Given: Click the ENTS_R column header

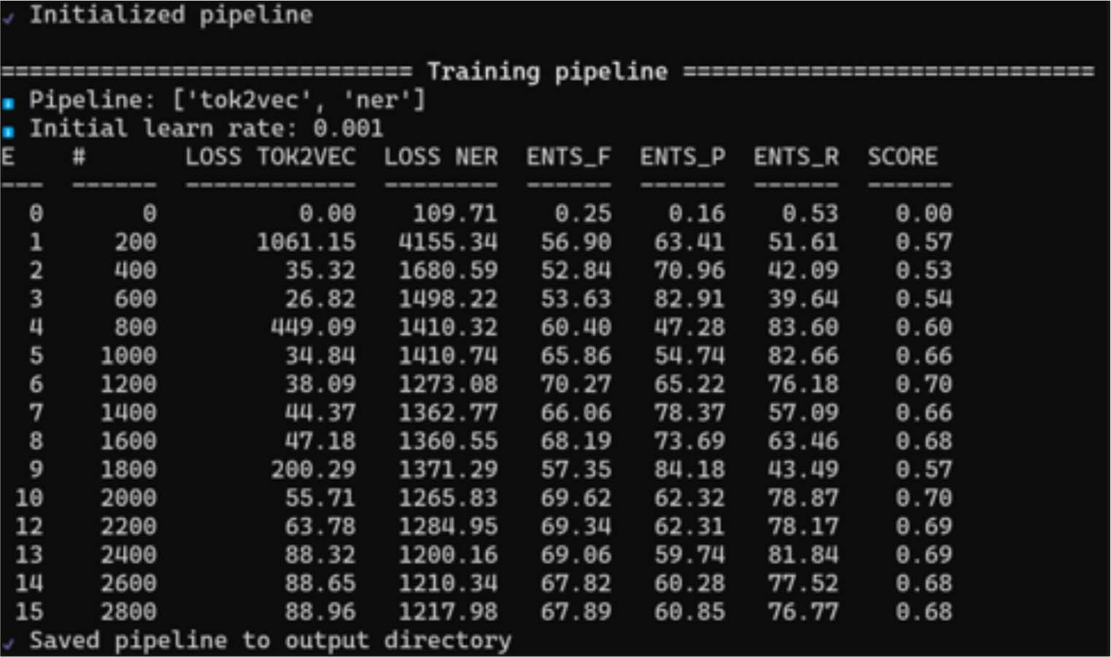Looking at the screenshot, I should click(797, 157).
